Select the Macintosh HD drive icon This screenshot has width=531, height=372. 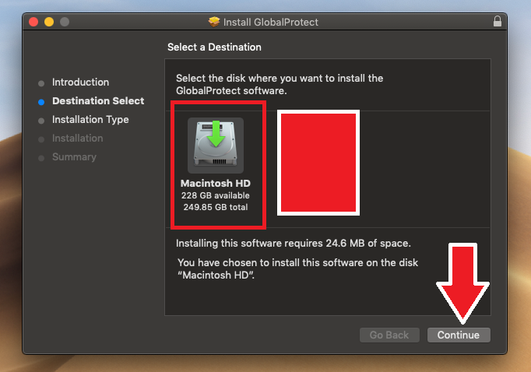tap(215, 146)
